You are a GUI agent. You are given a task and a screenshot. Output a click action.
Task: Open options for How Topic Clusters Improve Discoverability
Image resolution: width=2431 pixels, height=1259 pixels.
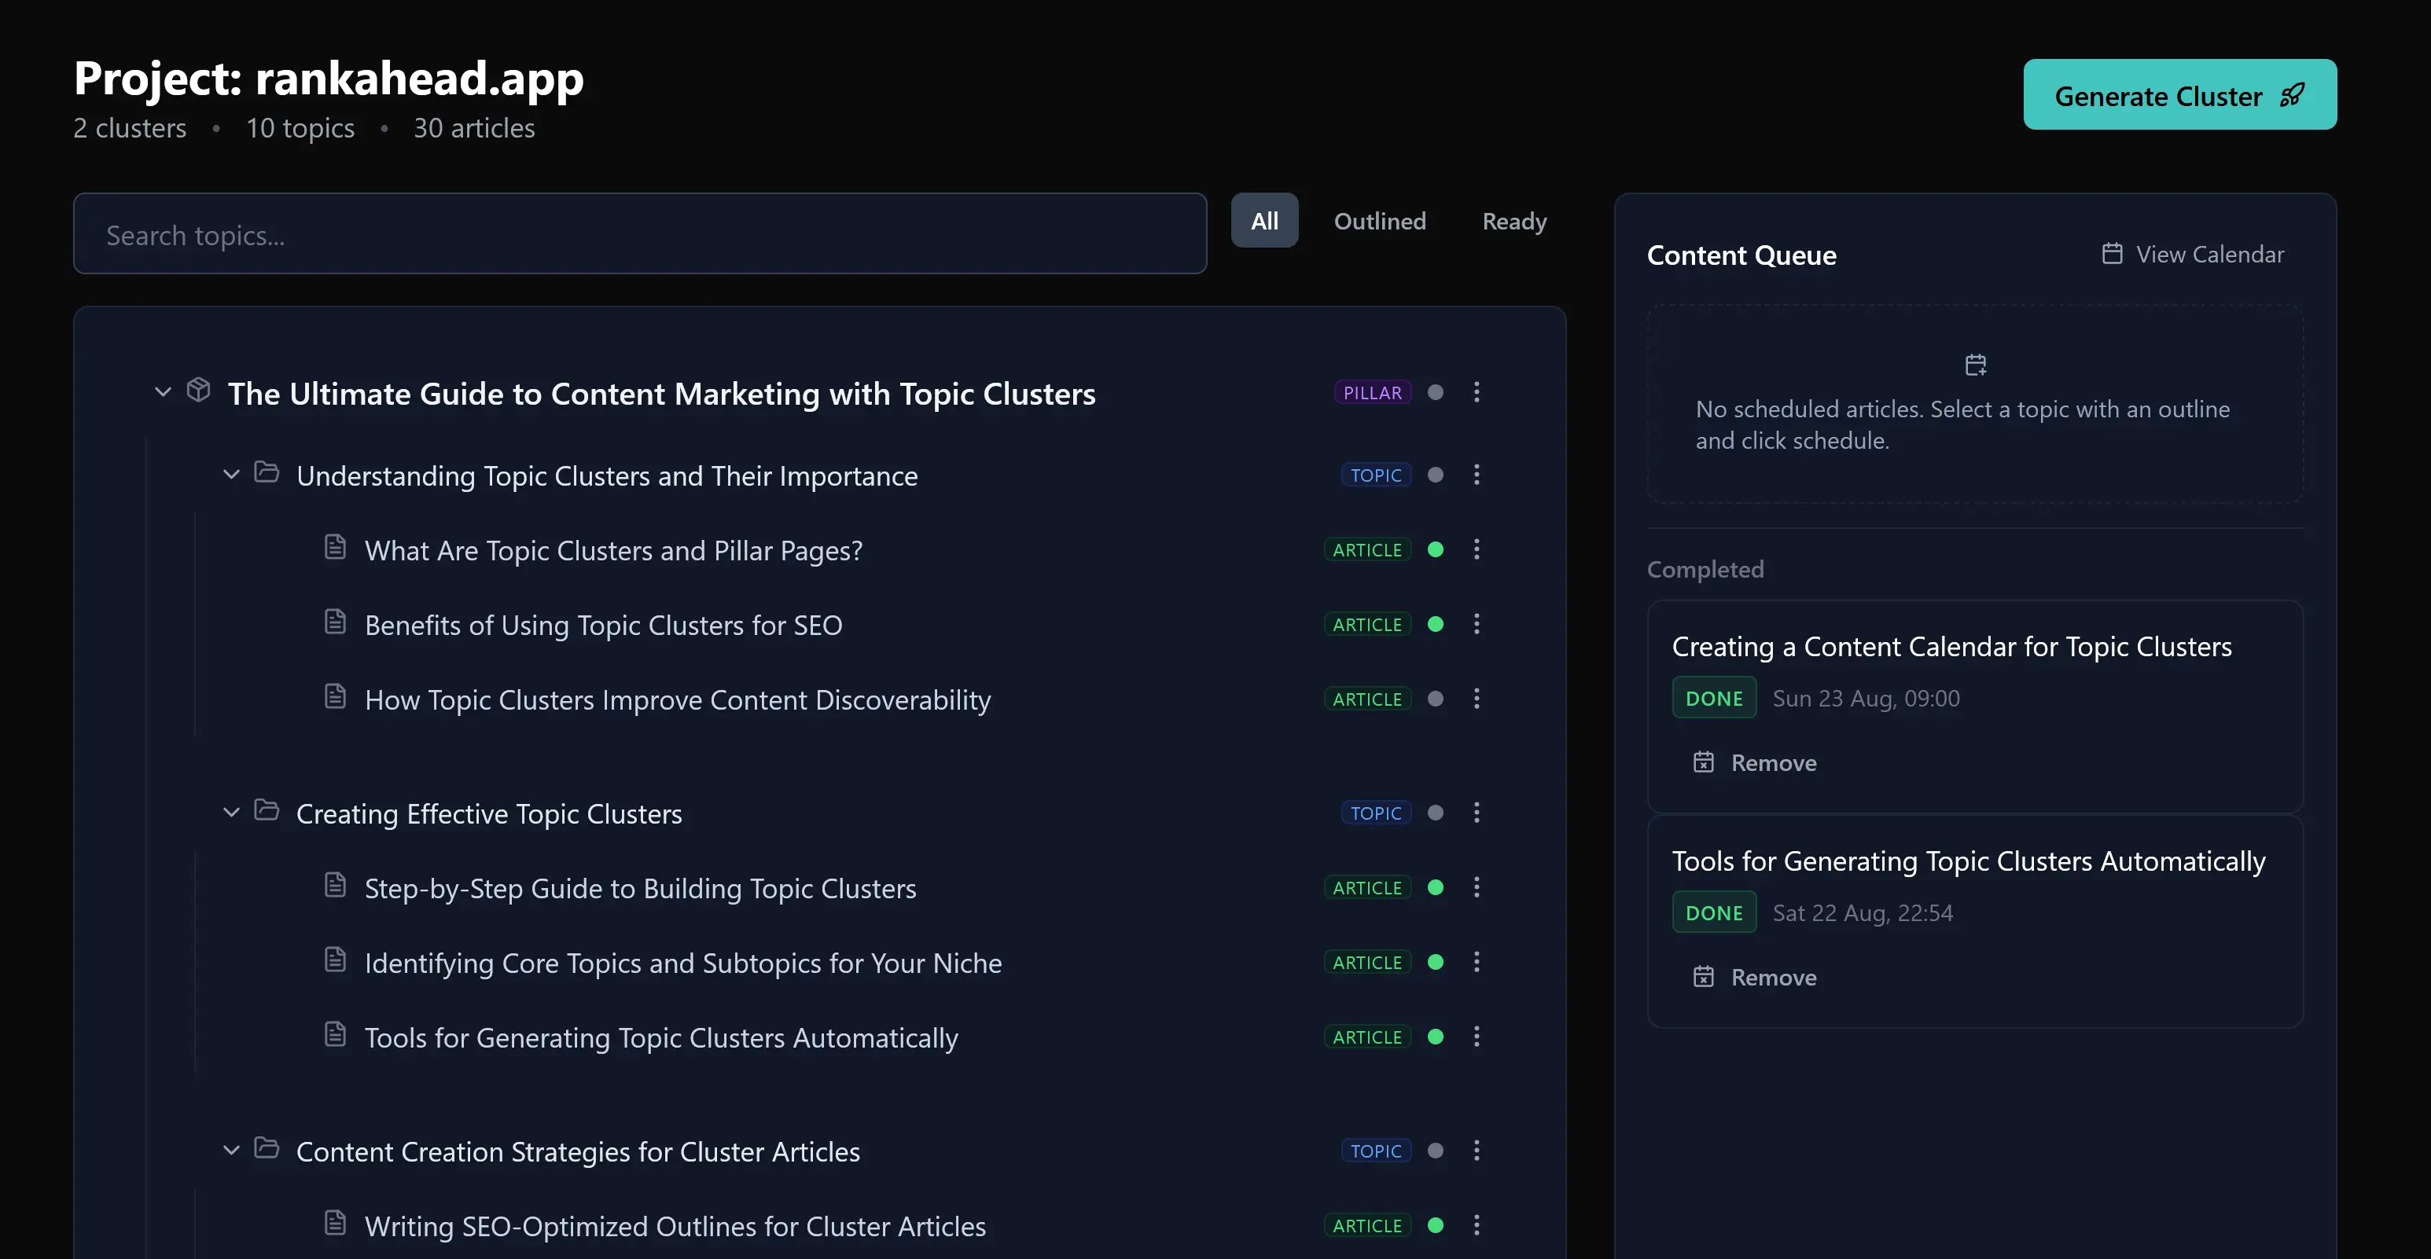pyautogui.click(x=1477, y=699)
